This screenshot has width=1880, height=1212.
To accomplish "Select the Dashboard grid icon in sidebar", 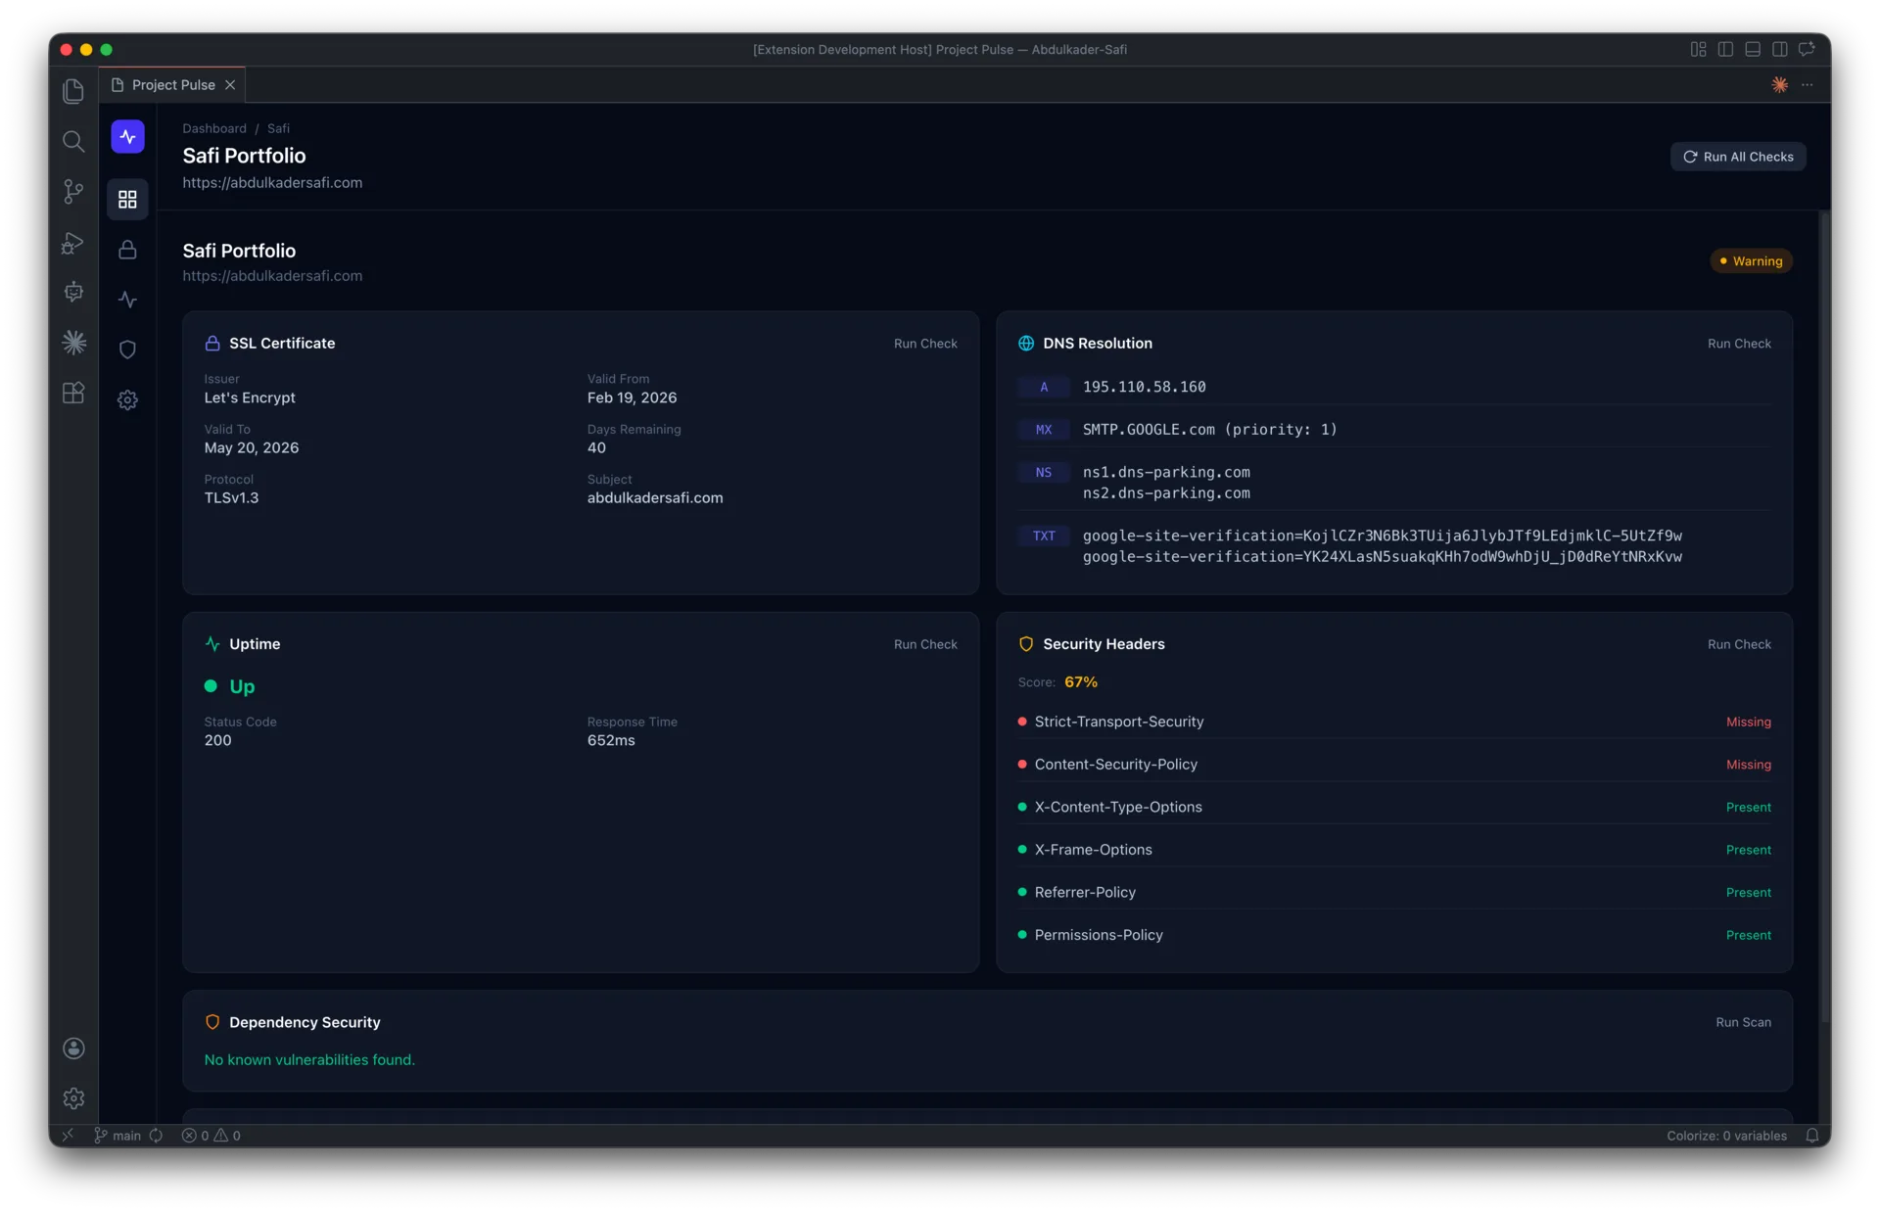I will [x=127, y=200].
